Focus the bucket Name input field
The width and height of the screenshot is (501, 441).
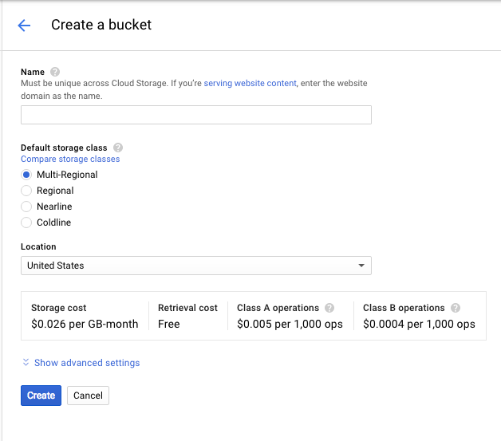(196, 115)
